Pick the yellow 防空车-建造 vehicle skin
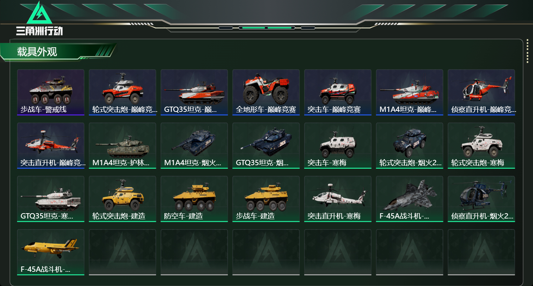 coord(194,199)
